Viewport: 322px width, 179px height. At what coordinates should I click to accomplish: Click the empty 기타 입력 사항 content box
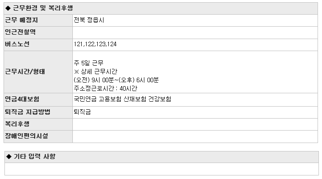pyautogui.click(x=162, y=169)
